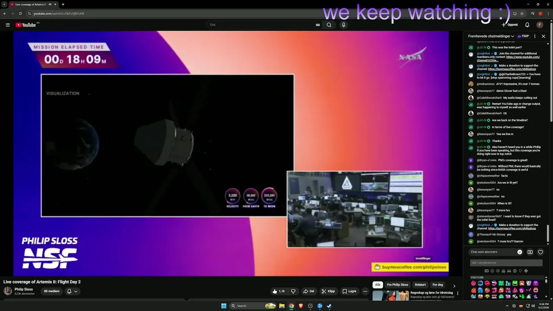Open Chrome media control icon

click(x=533, y=13)
